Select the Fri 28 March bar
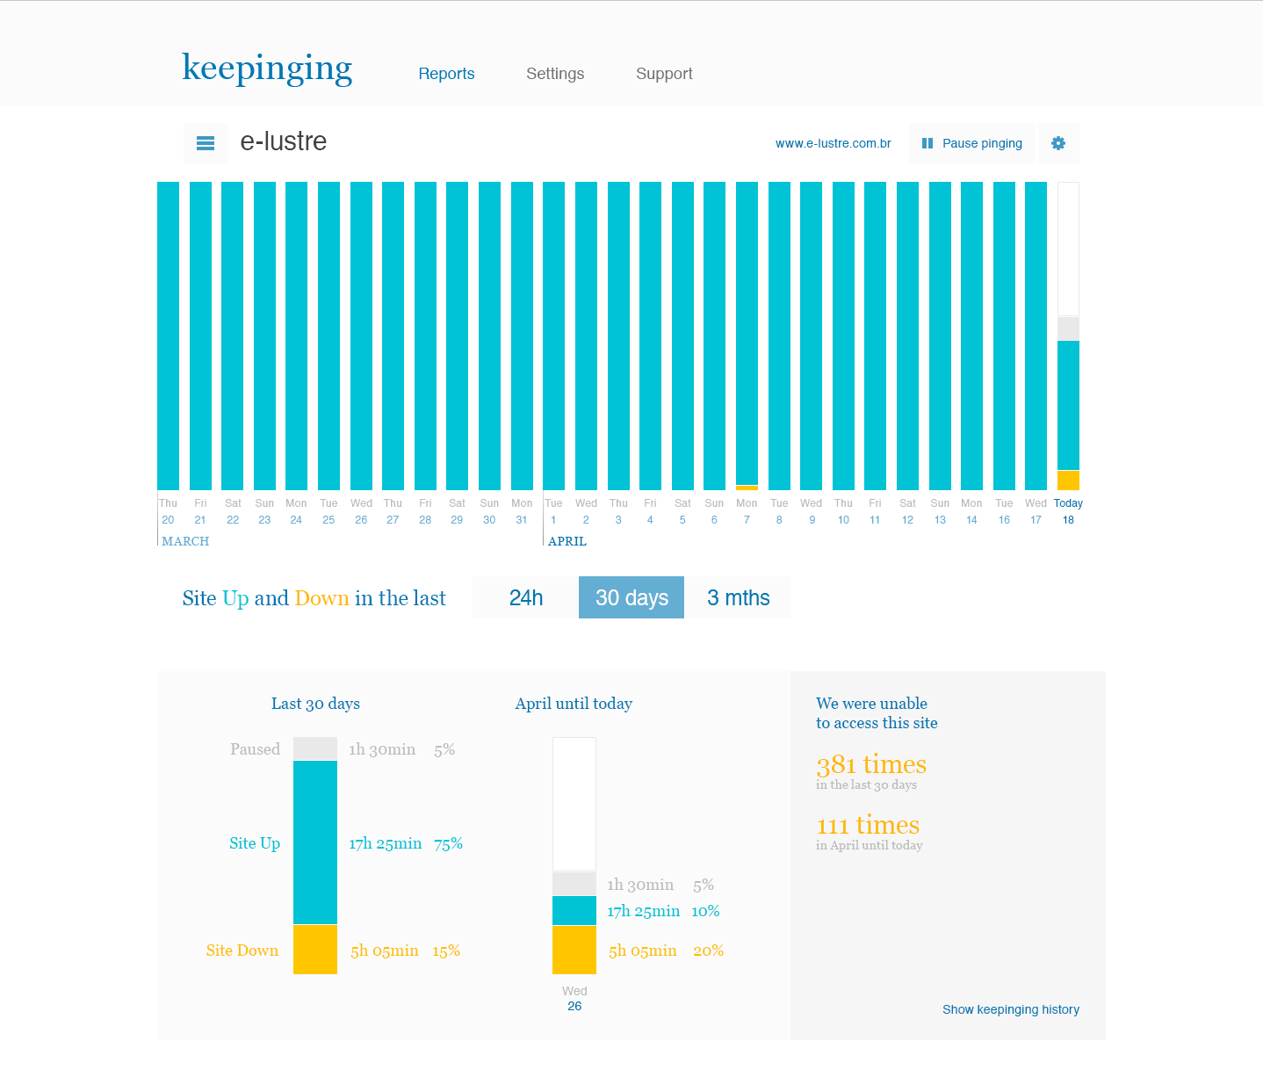This screenshot has width=1263, height=1077. (425, 336)
